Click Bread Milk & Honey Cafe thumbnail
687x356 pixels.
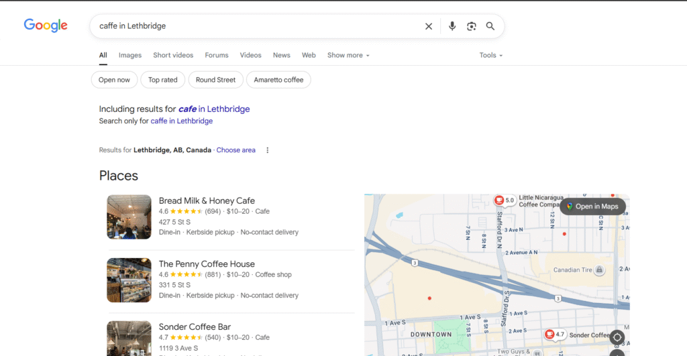click(x=129, y=217)
